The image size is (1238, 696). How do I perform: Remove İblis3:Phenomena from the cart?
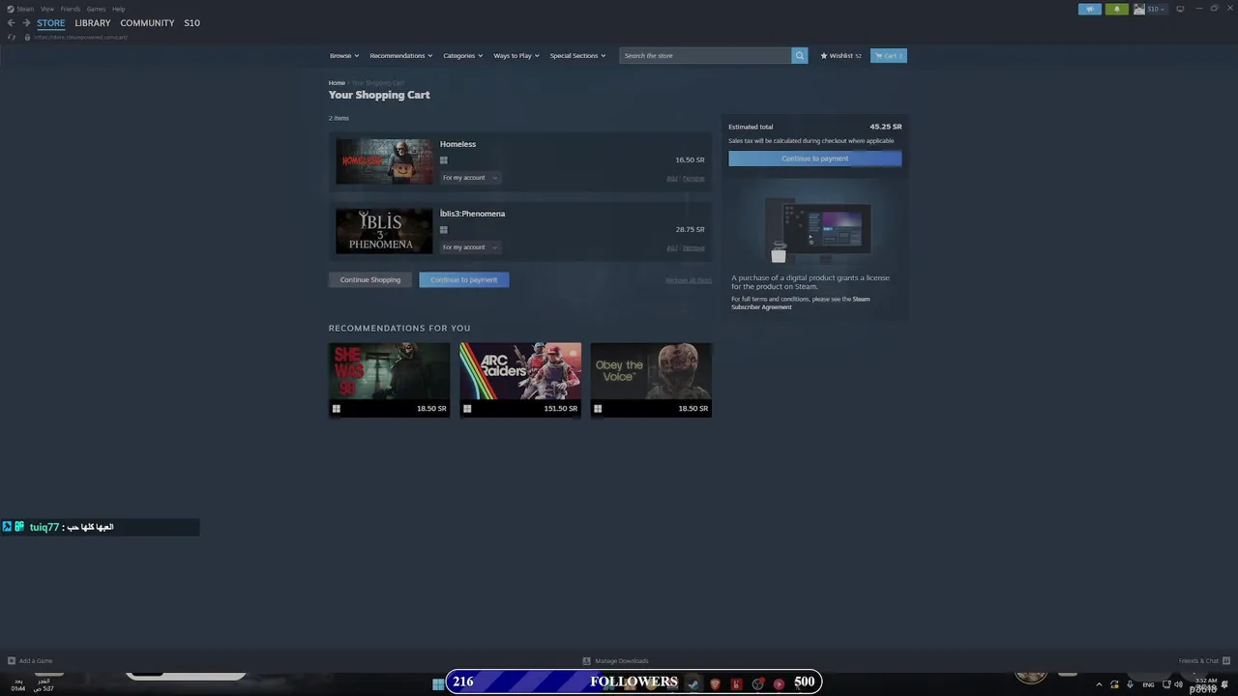694,248
